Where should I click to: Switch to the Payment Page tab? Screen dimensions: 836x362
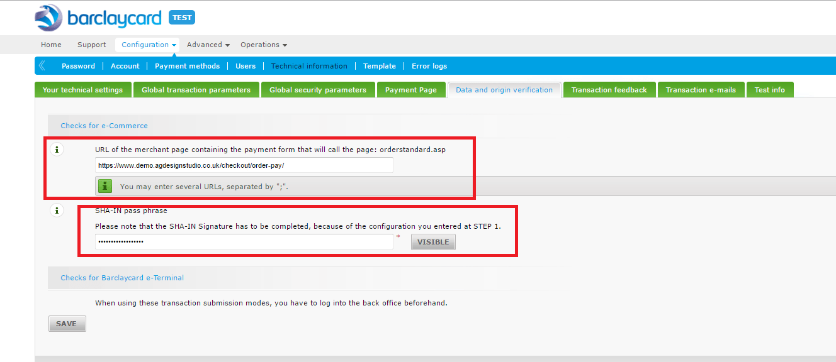(411, 90)
